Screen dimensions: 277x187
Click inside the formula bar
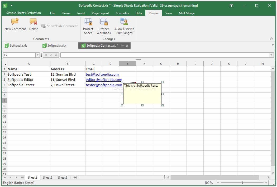[x=165, y=55]
